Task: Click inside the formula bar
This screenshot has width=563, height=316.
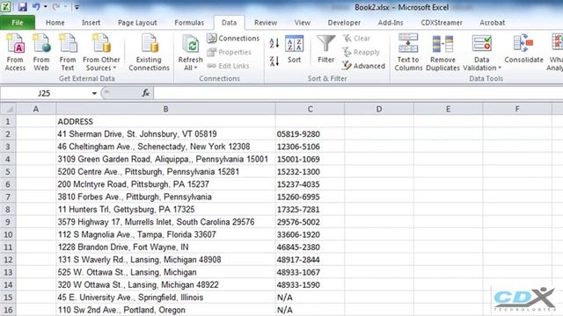Action: click(358, 94)
